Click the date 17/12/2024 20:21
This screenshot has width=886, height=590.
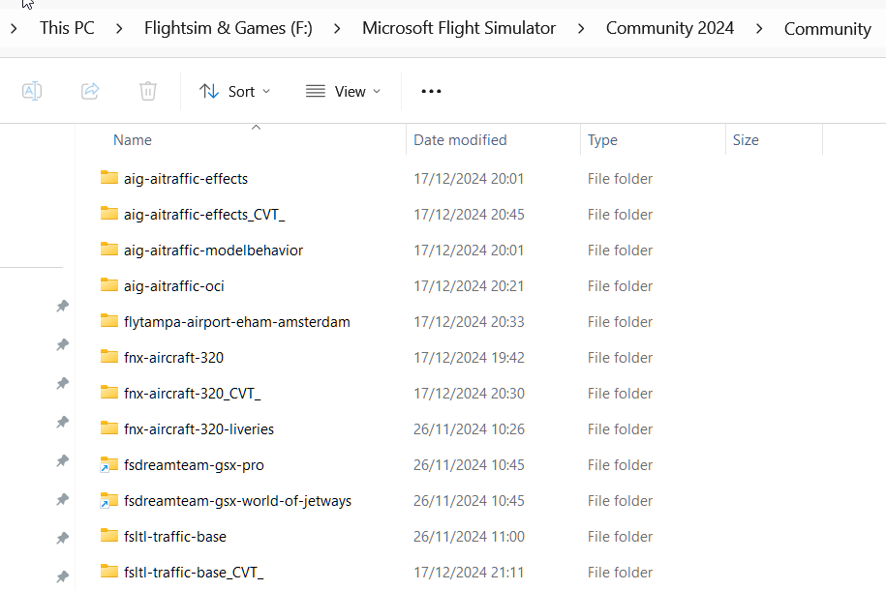[469, 285]
